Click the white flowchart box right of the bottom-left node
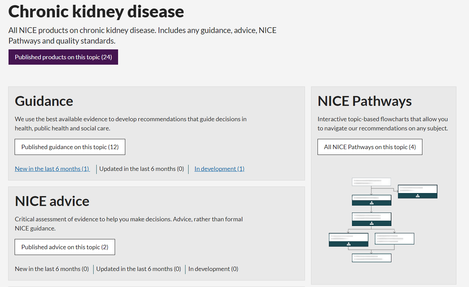The height and width of the screenshot is (287, 469). point(394,239)
